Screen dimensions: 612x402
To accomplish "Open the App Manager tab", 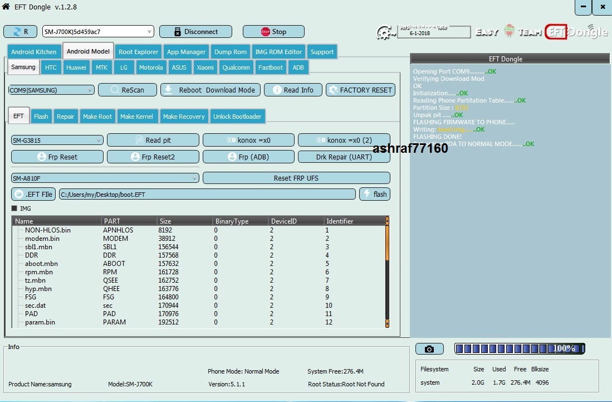I will click(x=186, y=51).
